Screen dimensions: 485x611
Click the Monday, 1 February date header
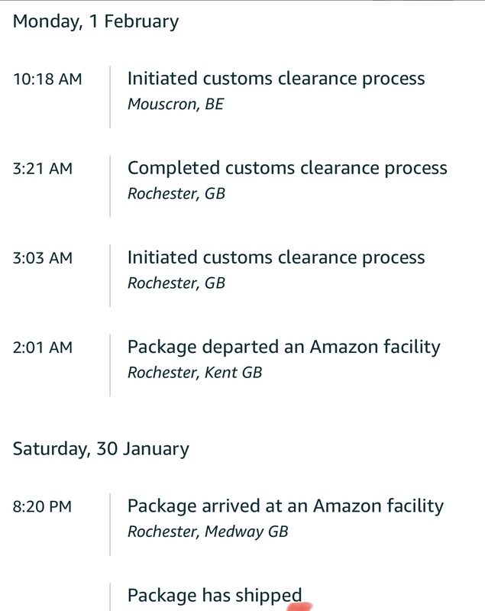(95, 21)
